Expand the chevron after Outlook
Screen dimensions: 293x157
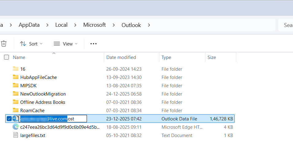tap(149, 25)
